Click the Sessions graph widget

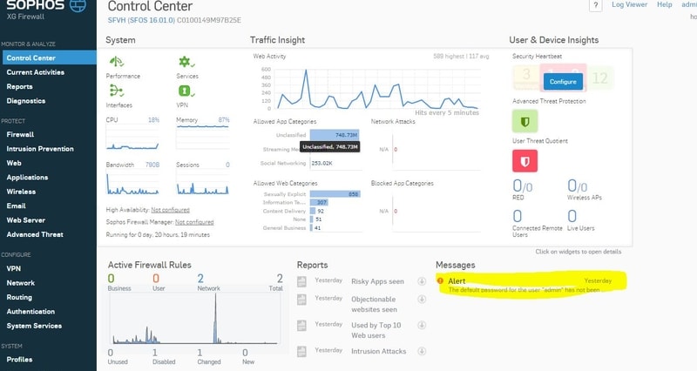pyautogui.click(x=203, y=183)
